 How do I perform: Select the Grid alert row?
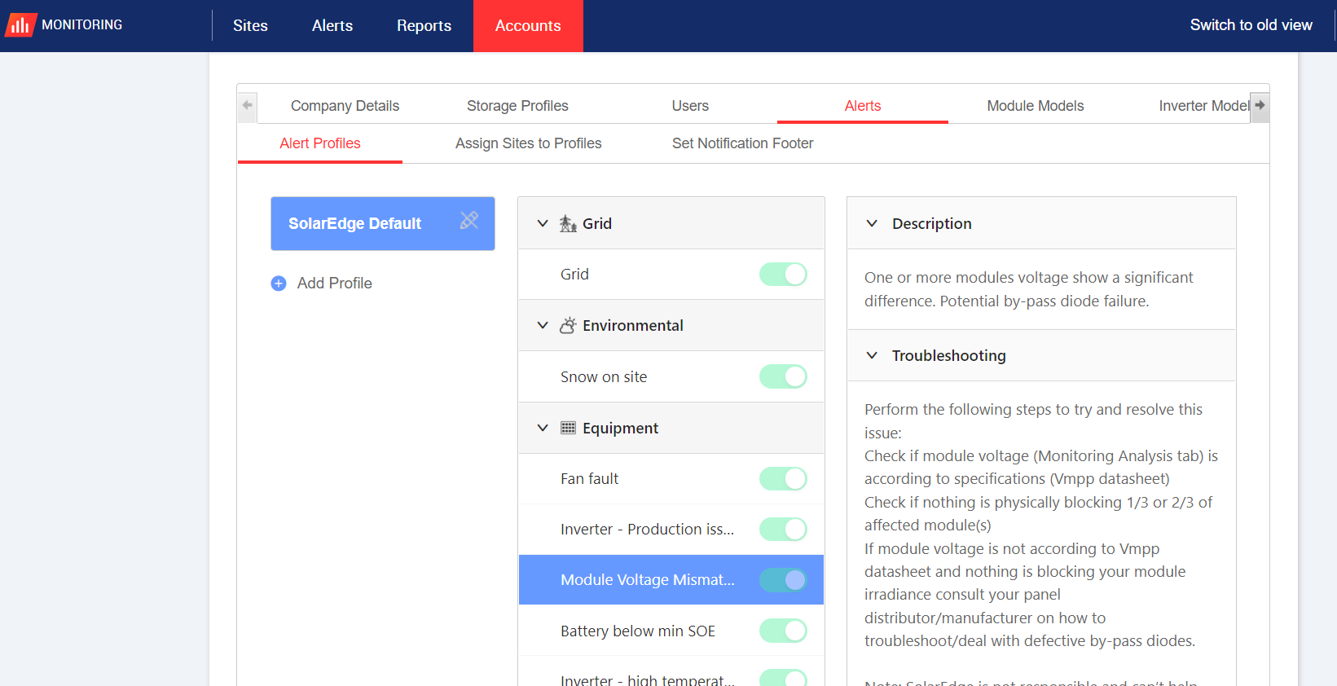pos(671,275)
